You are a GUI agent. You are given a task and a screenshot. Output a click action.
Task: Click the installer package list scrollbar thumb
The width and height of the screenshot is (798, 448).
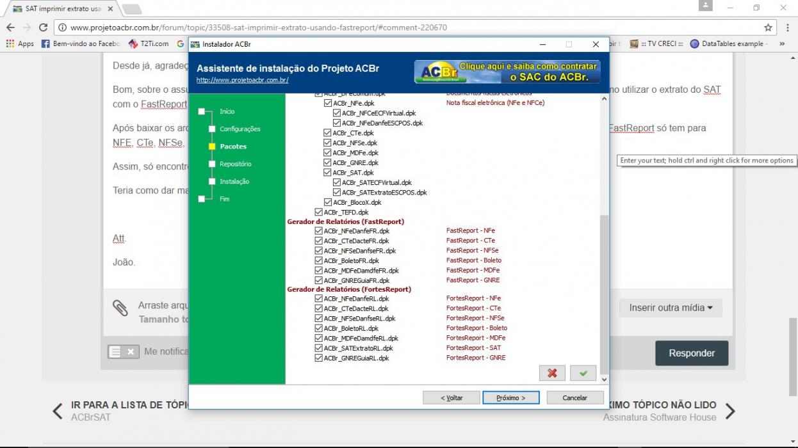[x=604, y=293]
